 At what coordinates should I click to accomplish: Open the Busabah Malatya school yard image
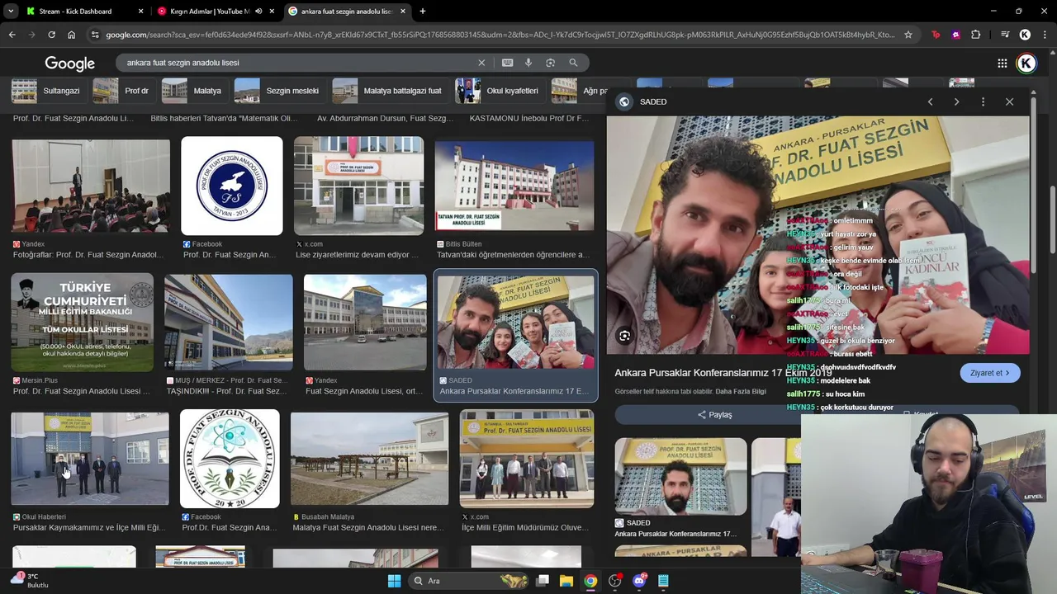[369, 459]
